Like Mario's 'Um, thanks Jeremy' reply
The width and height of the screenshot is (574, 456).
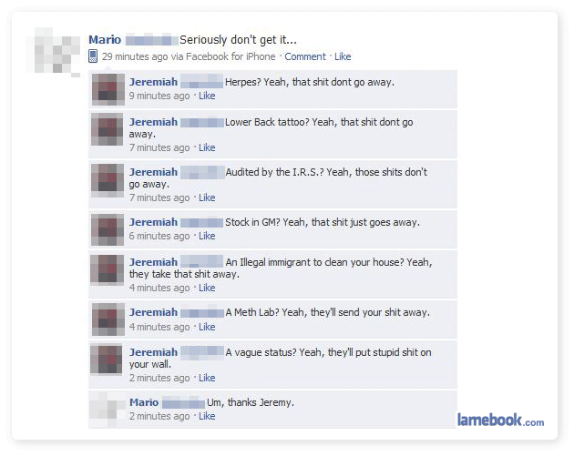[207, 416]
